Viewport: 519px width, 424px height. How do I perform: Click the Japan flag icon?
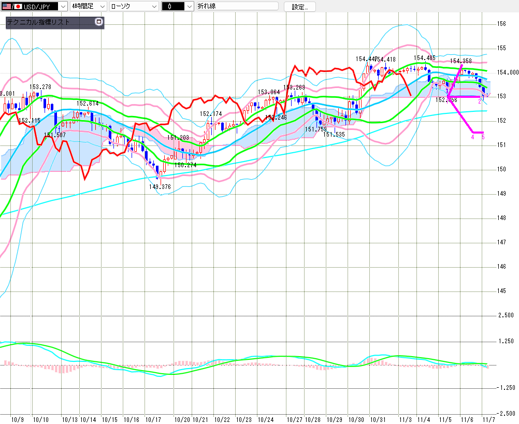click(x=17, y=6)
